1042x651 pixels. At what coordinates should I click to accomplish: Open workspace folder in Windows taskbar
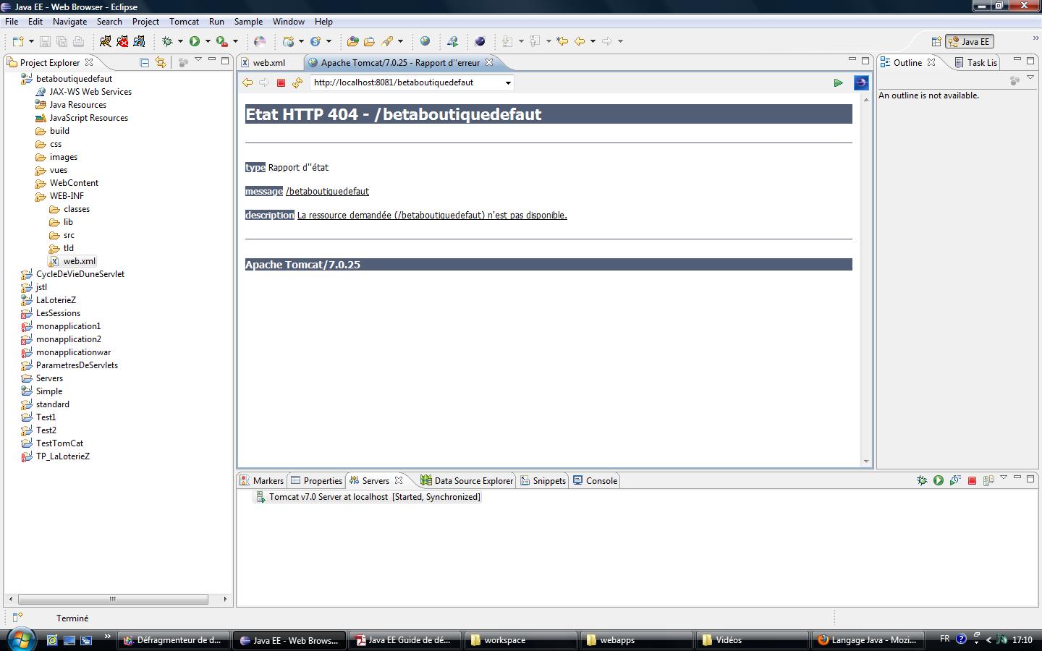tap(520, 640)
